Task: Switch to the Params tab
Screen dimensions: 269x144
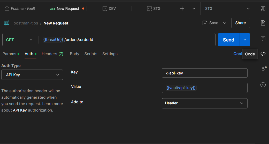Action: (11, 54)
